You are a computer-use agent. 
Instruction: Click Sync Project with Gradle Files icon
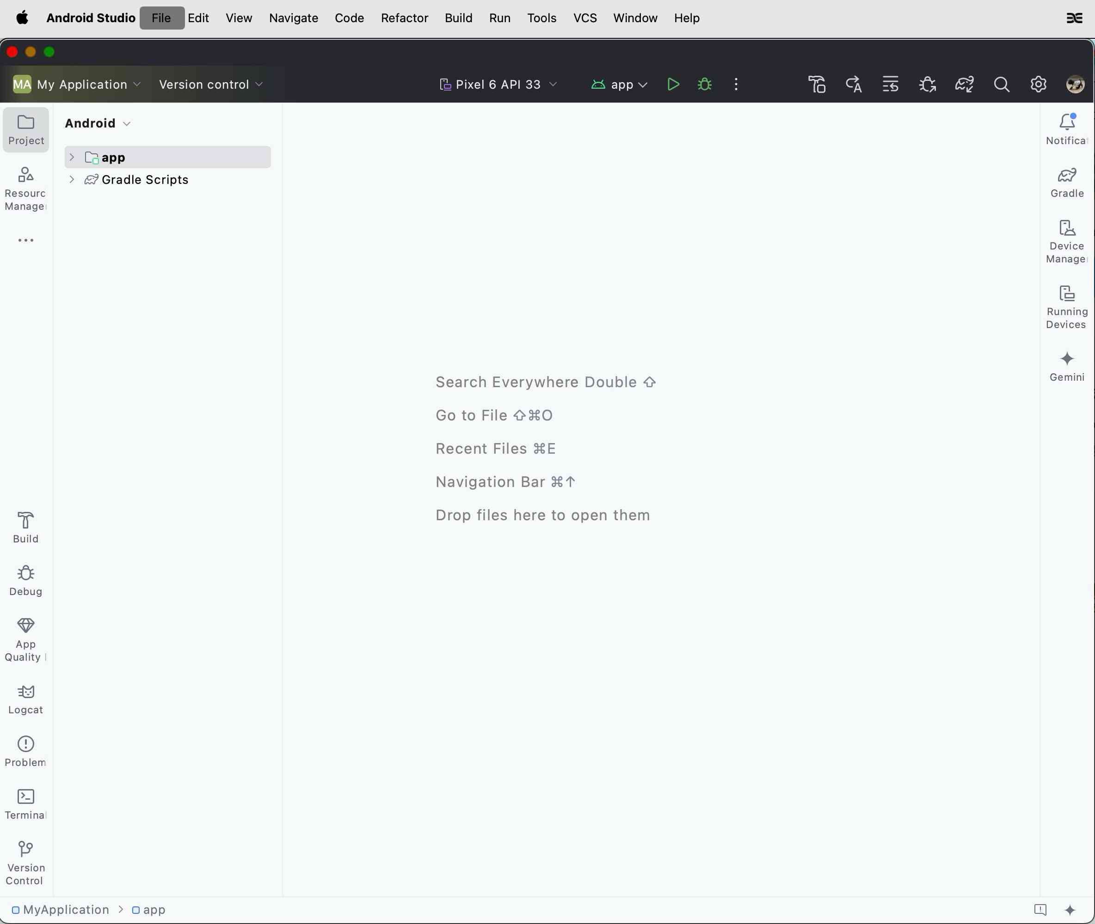pos(964,85)
